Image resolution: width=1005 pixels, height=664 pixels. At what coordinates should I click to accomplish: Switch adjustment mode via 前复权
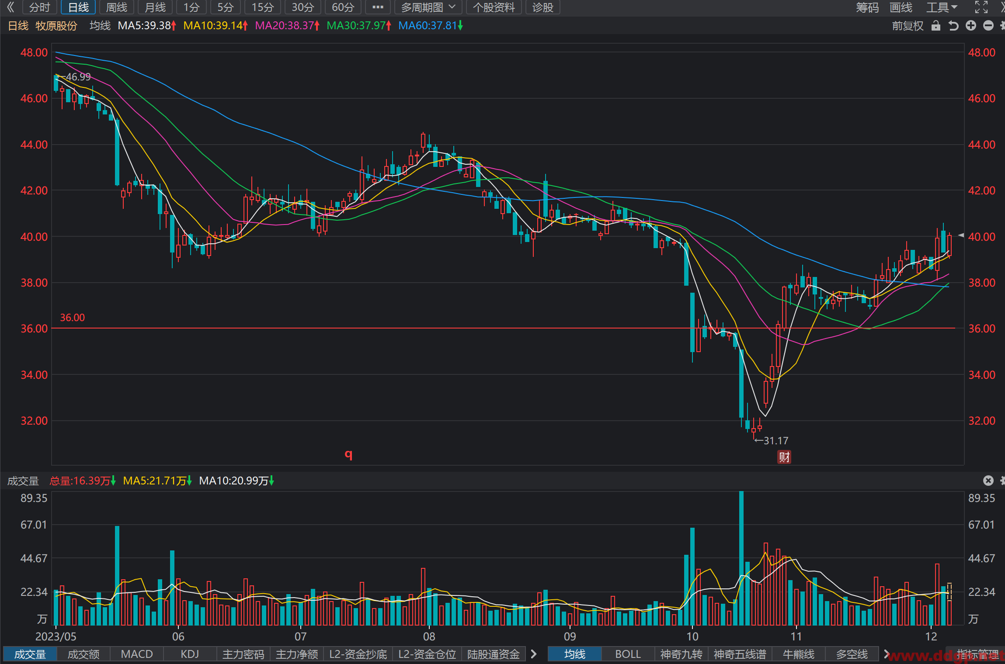click(908, 26)
